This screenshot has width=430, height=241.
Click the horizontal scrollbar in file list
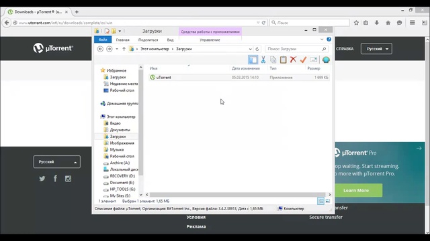[x=237, y=195]
